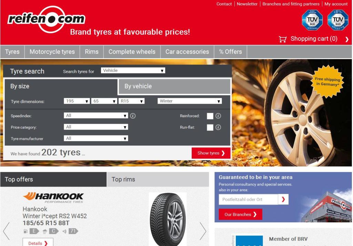Click the Hankook tyre product image
This screenshot has height=246, width=353.
168,219
